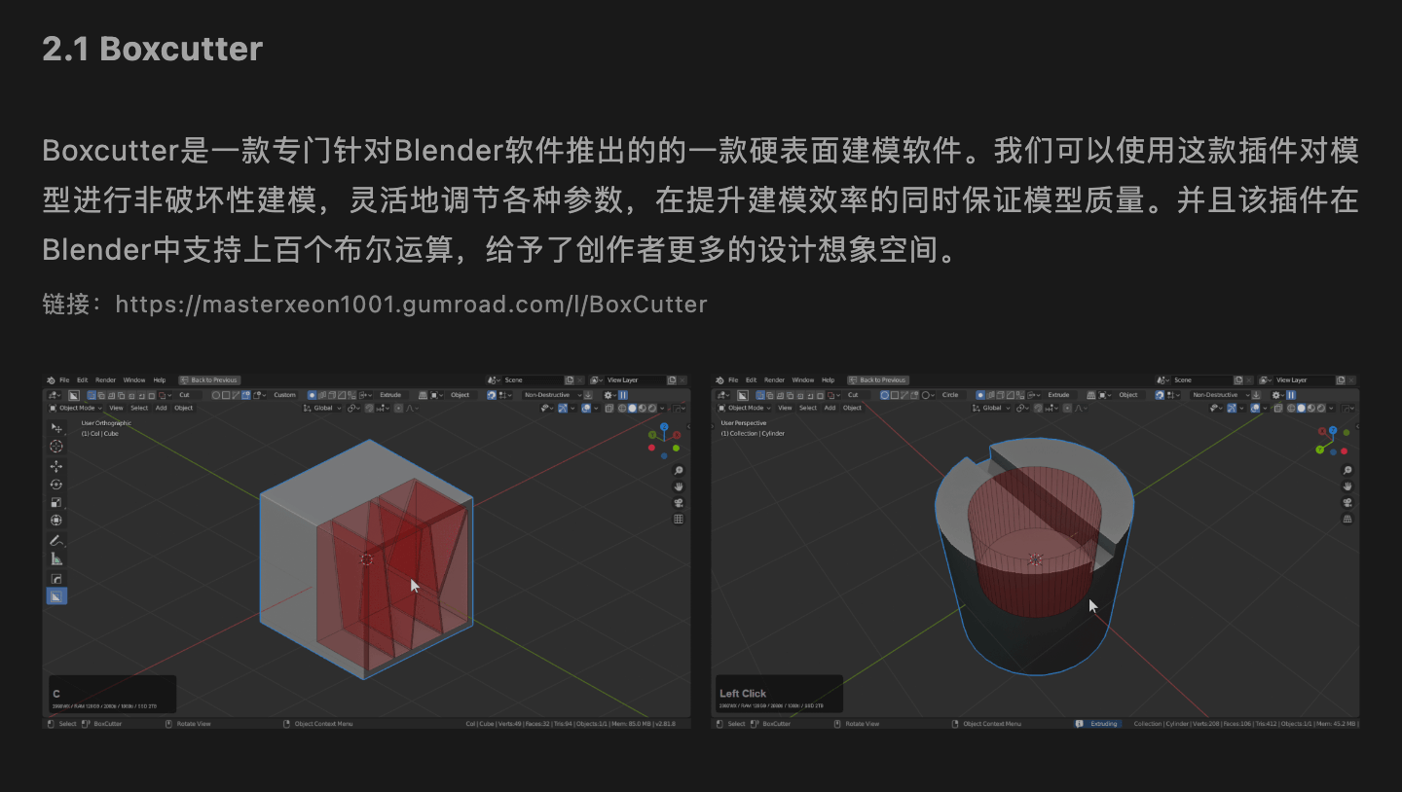Image resolution: width=1402 pixels, height=792 pixels.
Task: Select highlighted BoxCutter tool in left toolbar
Action: 56,595
